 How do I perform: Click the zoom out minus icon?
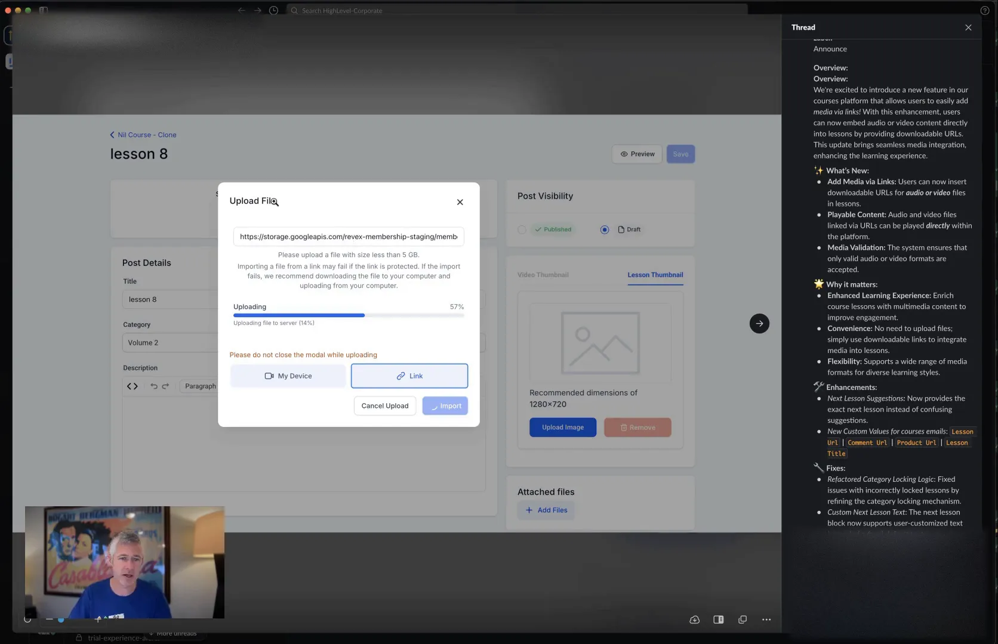50,620
